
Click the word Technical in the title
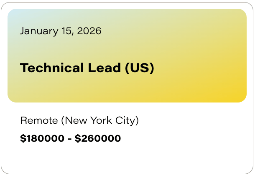click(52, 67)
